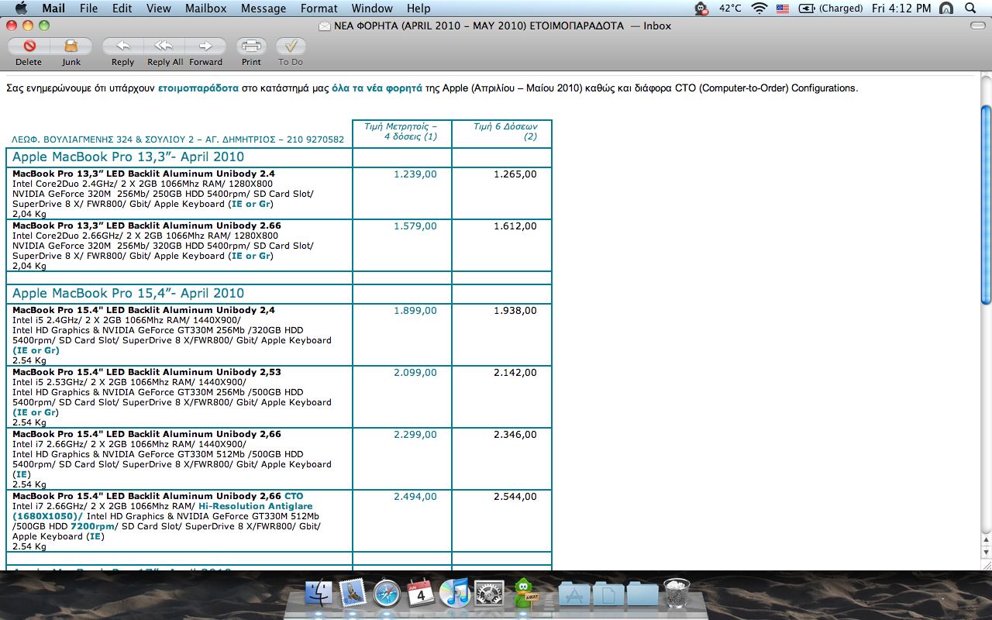Click the 'ετοιμοπαράδοτα' highlighted word
Screen dimensions: 992x620
(x=198, y=88)
